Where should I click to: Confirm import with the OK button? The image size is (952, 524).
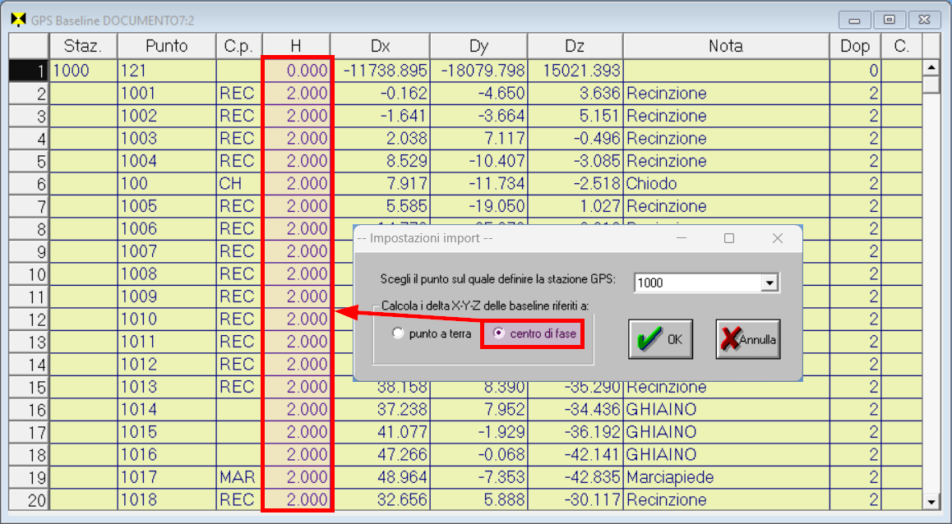click(660, 339)
